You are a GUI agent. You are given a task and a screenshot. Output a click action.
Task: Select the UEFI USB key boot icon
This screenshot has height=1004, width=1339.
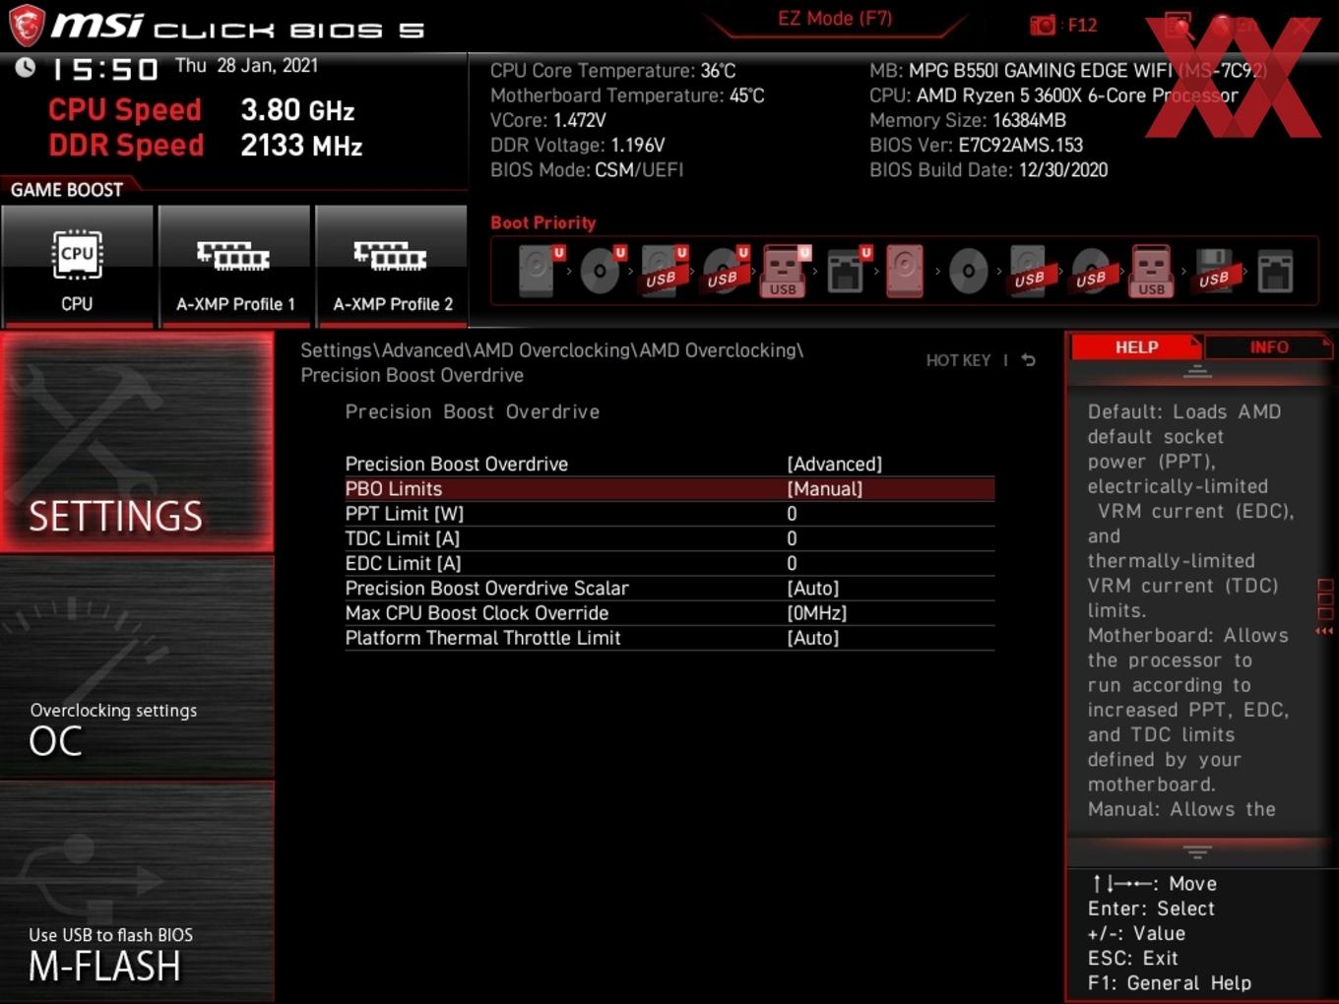click(785, 271)
